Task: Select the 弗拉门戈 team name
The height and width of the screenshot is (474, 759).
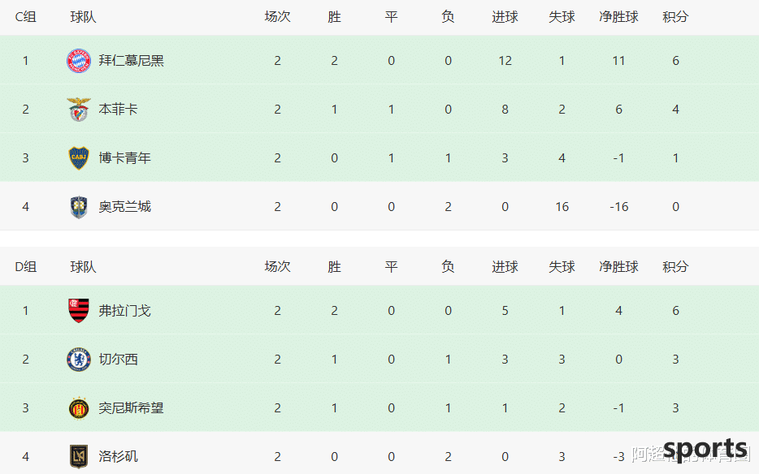Action: (x=125, y=311)
